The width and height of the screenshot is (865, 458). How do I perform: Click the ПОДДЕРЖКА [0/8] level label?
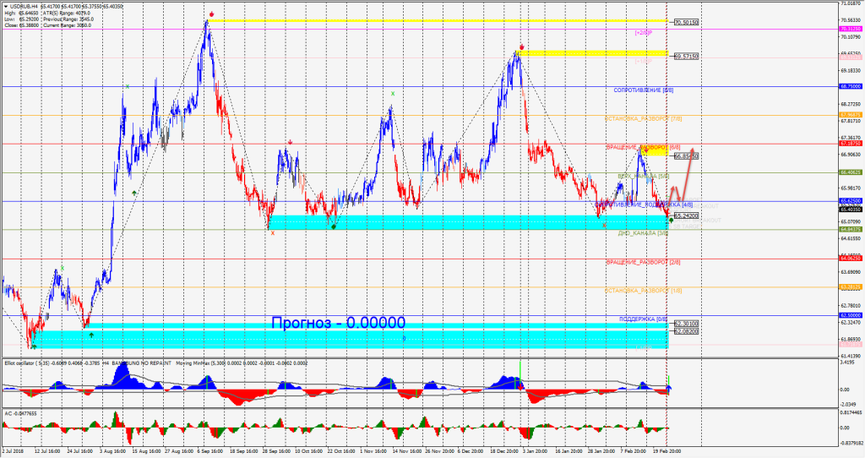644,319
